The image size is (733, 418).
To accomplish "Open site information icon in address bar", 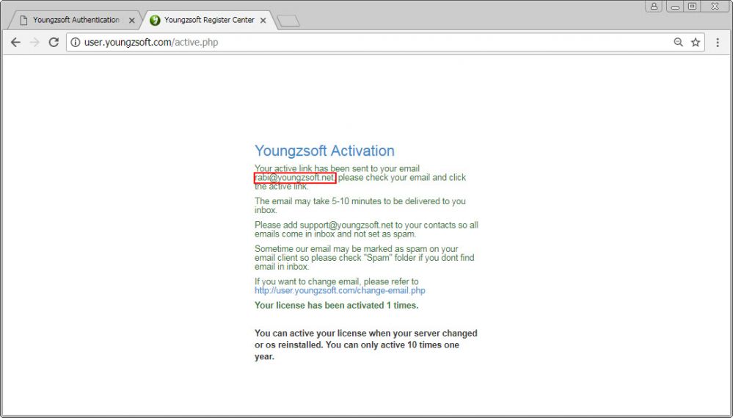I will (x=76, y=43).
